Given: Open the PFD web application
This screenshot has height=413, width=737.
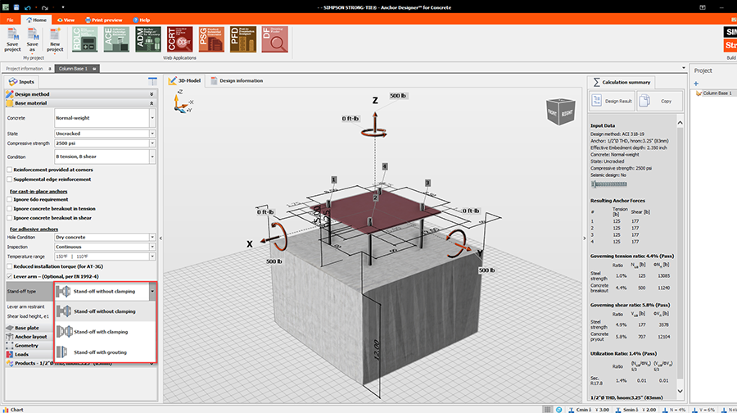Looking at the screenshot, I should click(243, 39).
